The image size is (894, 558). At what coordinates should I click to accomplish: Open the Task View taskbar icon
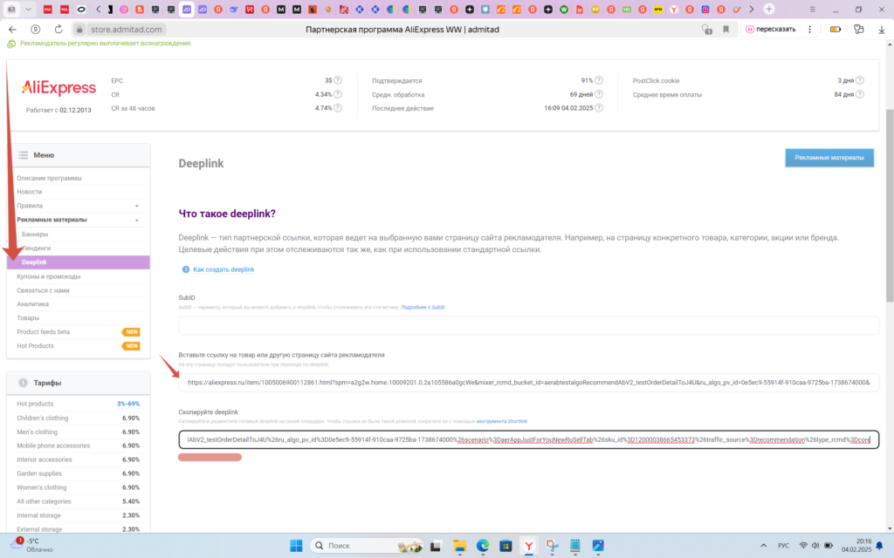tap(436, 546)
